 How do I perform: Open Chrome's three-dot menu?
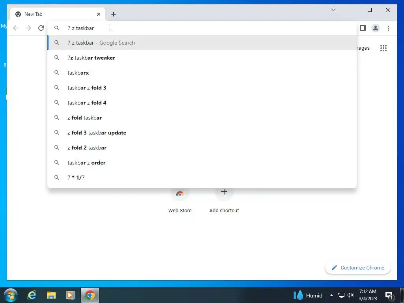coord(388,28)
